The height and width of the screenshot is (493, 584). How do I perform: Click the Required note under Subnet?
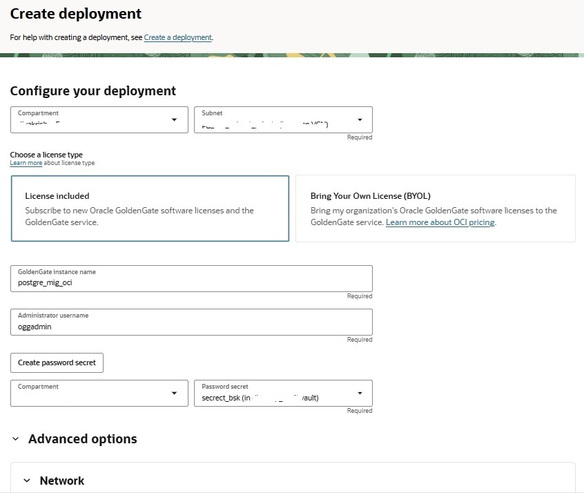click(360, 137)
